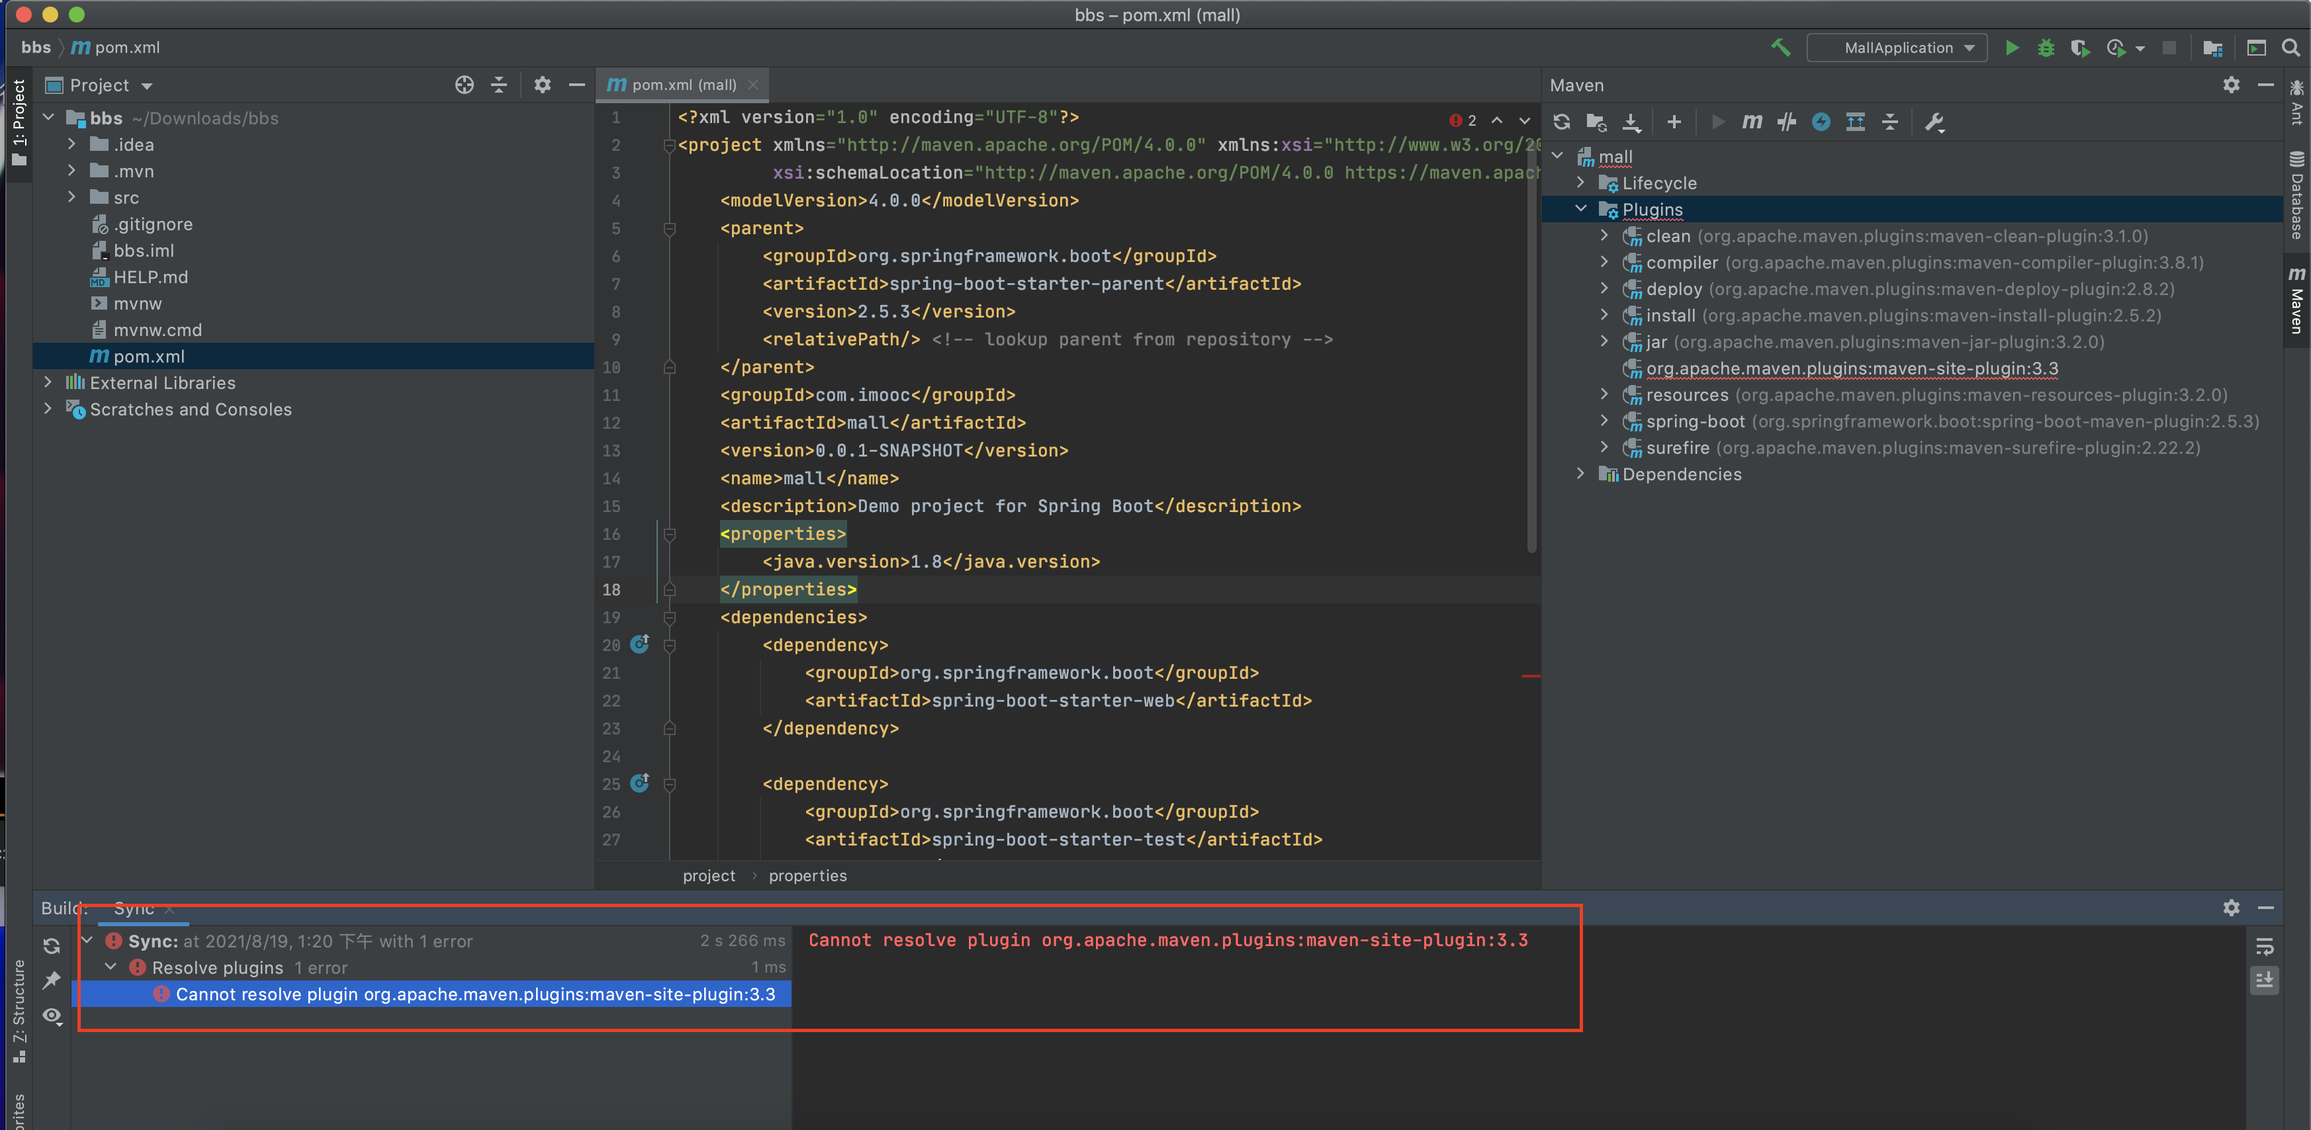Click Download Sources and Documentation icon
The width and height of the screenshot is (2311, 1130).
click(x=1632, y=122)
